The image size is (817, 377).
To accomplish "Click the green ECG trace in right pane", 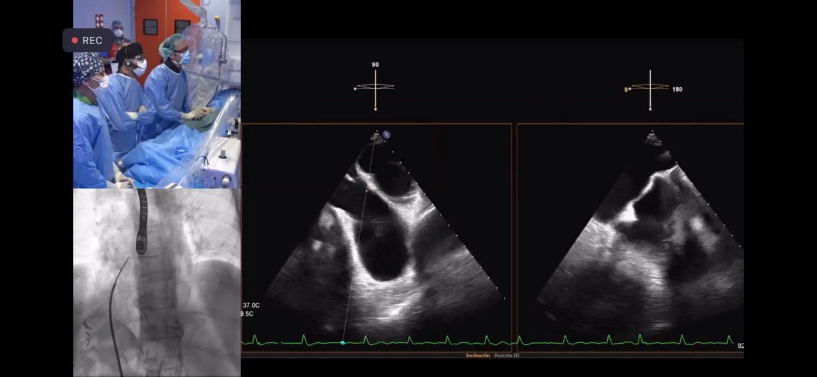I will pyautogui.click(x=626, y=340).
